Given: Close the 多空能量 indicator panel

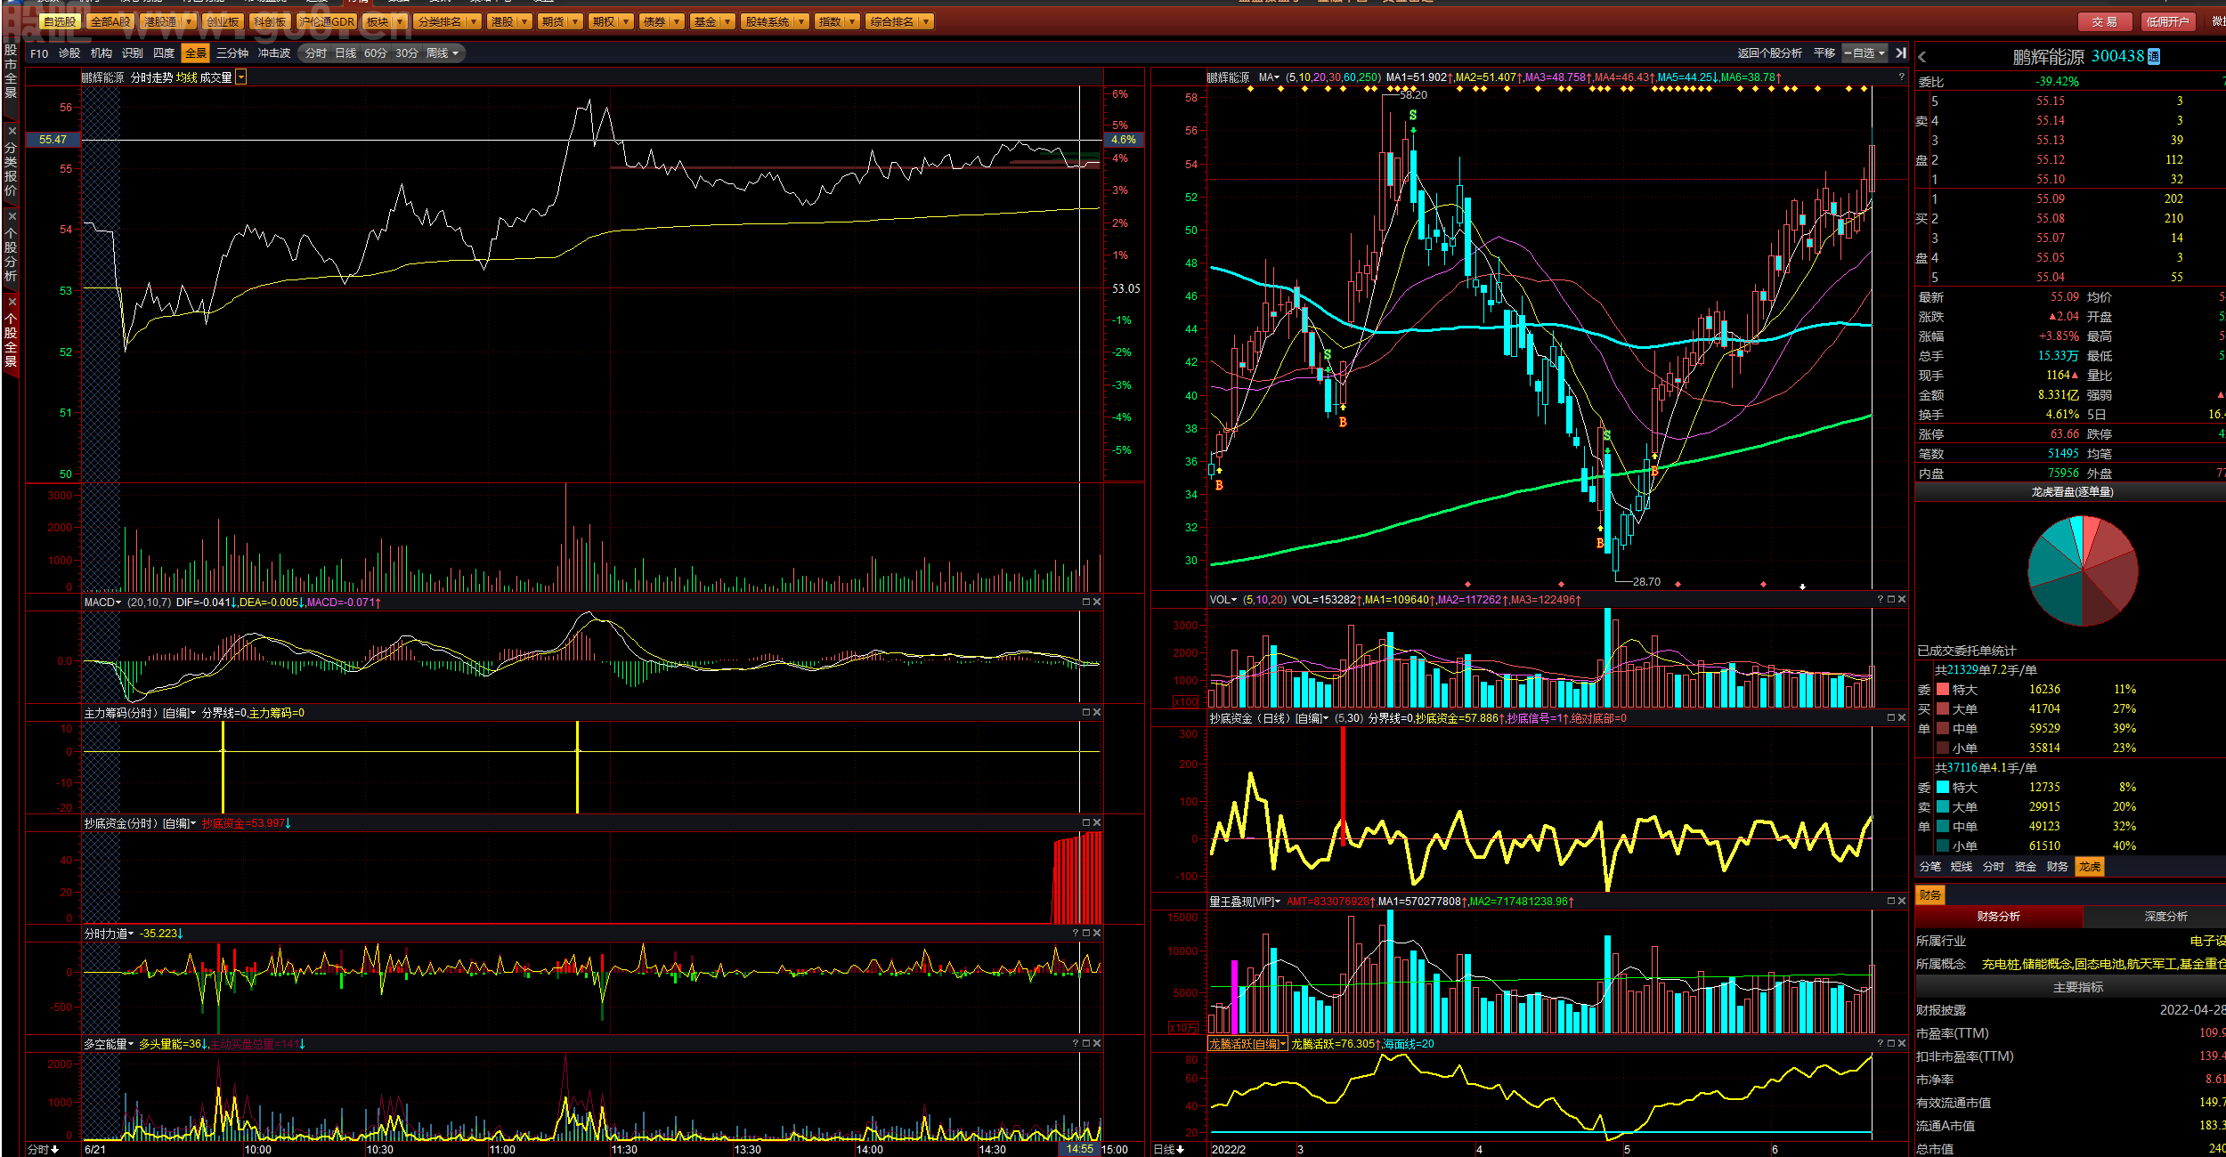Looking at the screenshot, I should point(1097,1043).
